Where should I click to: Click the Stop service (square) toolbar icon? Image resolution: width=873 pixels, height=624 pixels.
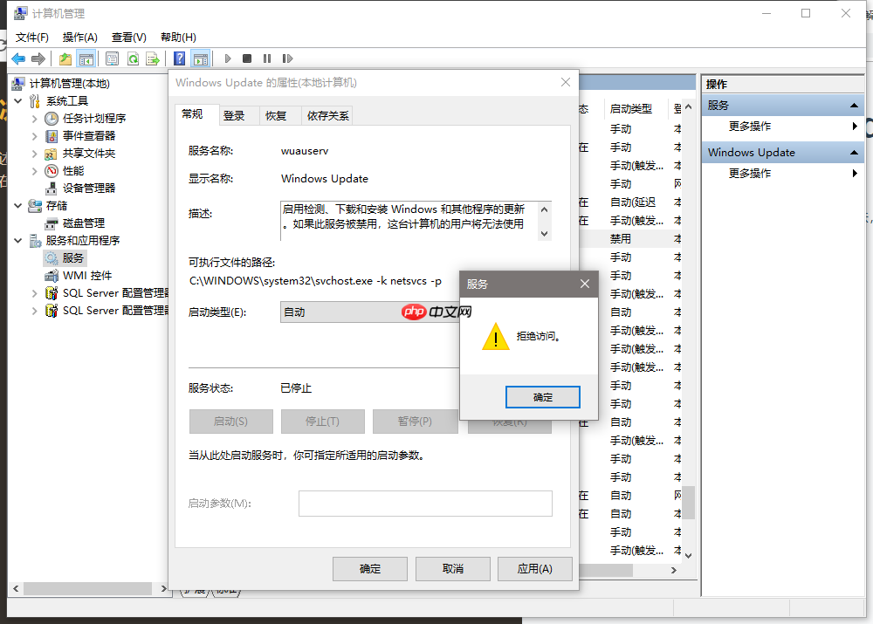[x=247, y=58]
